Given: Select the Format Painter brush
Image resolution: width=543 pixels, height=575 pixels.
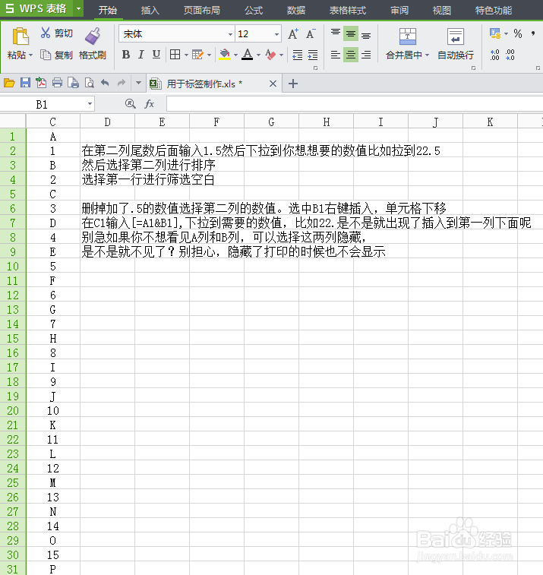Looking at the screenshot, I should (x=93, y=36).
